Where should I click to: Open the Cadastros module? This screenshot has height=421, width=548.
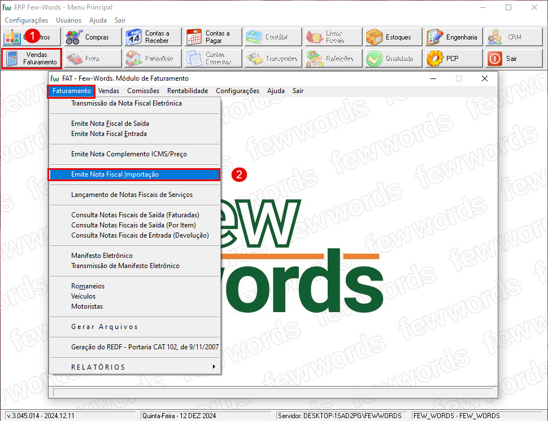coord(32,37)
